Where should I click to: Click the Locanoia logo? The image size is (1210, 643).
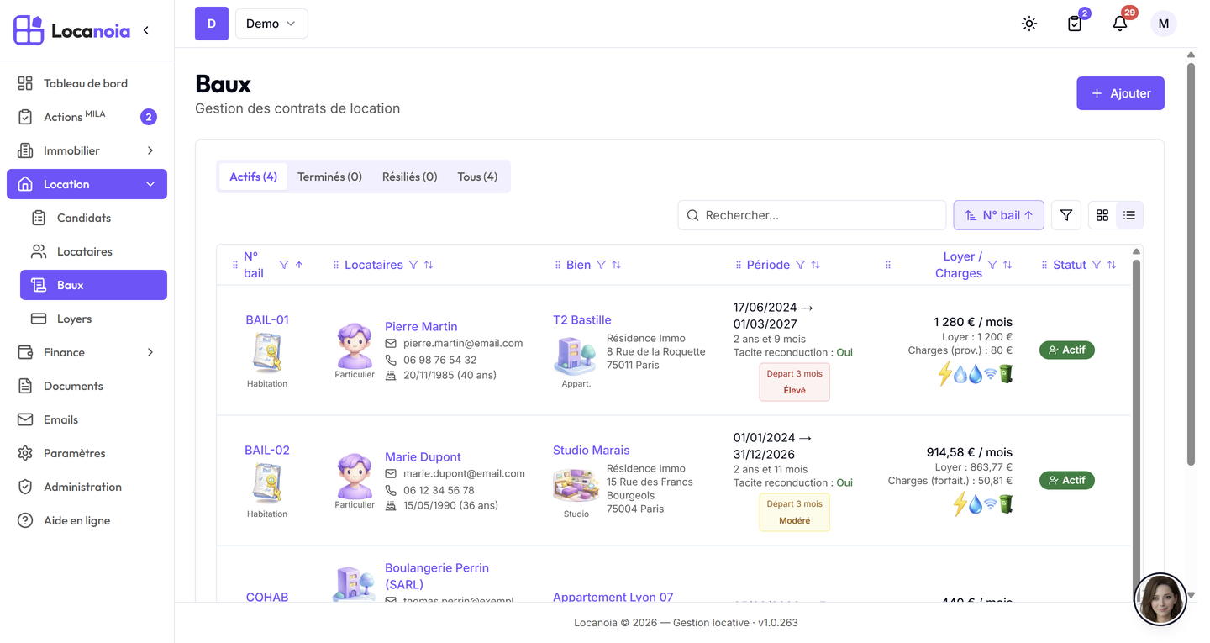(x=72, y=30)
